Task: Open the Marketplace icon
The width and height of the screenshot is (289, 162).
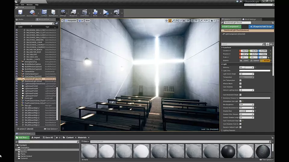Action: pyautogui.click(x=53, y=13)
